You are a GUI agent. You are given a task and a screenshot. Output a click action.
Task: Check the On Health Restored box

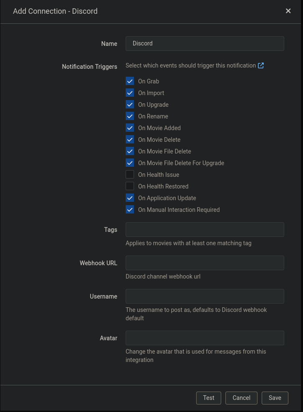[130, 186]
